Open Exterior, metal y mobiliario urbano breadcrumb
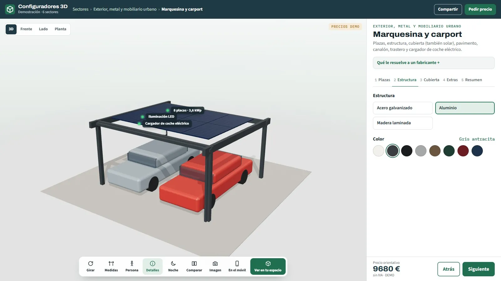 tap(125, 9)
